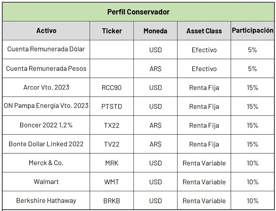276x211 pixels.
Task: Click ON Pampa Energía Vto. 2023 cell
Action: [46, 106]
